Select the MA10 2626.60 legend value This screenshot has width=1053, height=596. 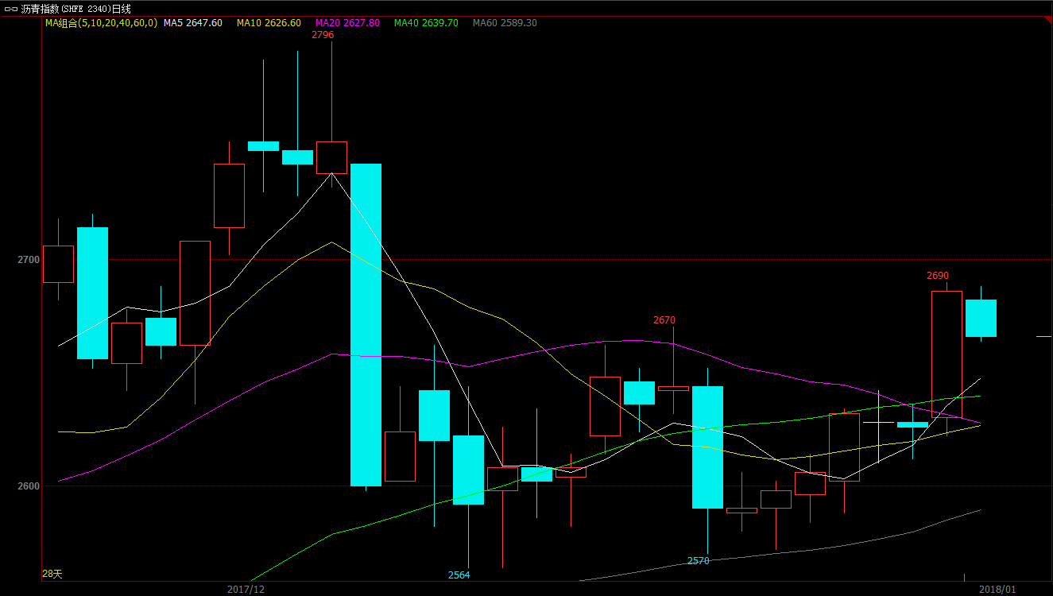(269, 23)
